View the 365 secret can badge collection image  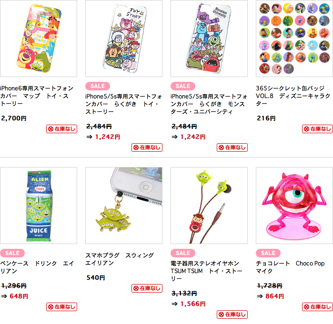point(294,39)
